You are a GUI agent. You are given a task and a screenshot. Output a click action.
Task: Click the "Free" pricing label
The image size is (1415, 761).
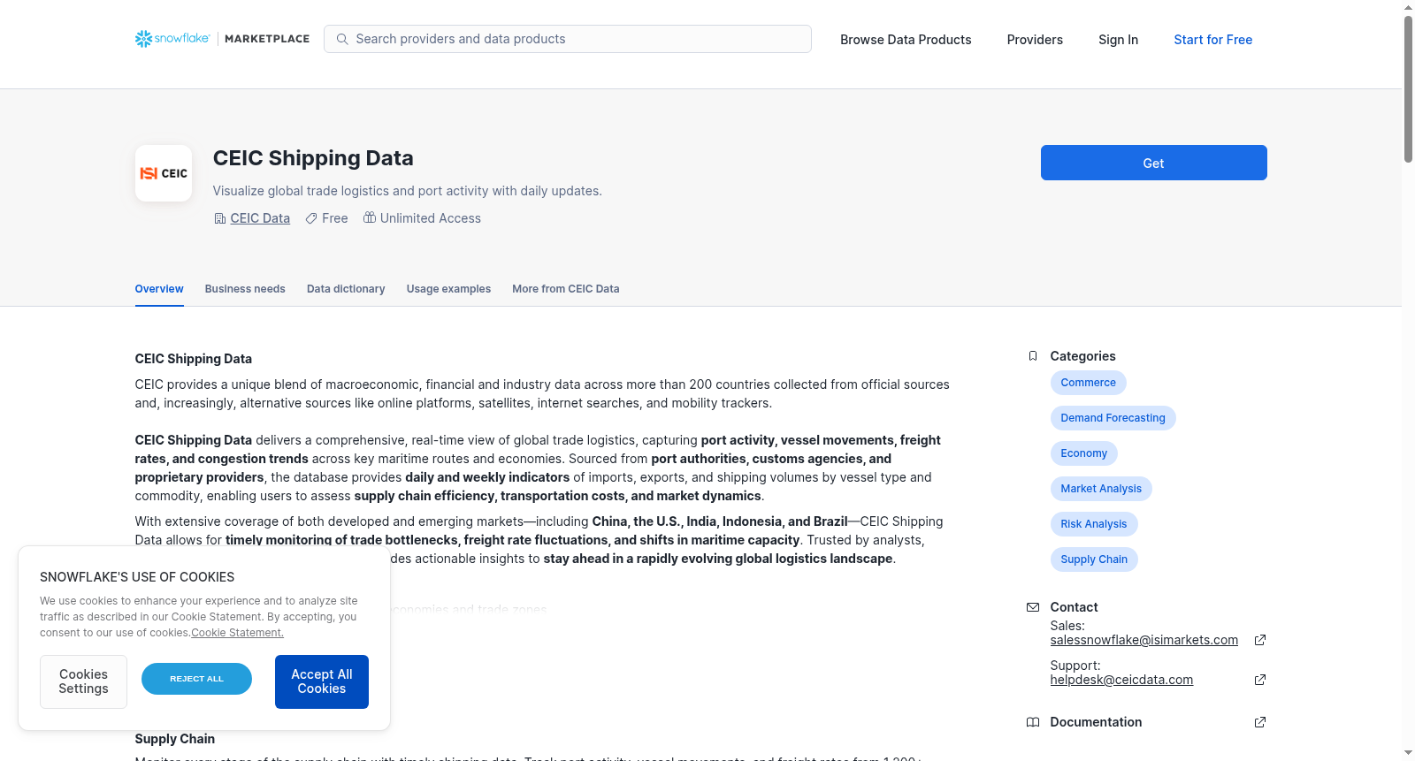335,218
